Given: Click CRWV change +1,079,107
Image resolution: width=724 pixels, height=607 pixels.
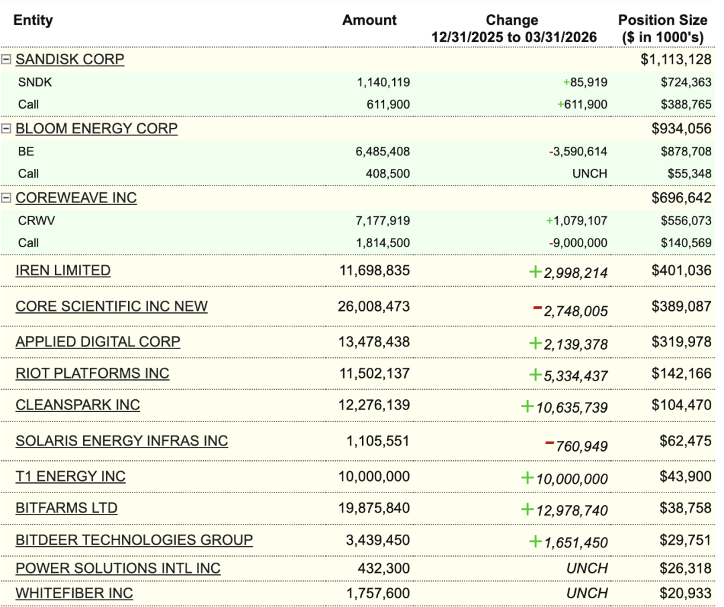Looking at the screenshot, I should tap(577, 220).
